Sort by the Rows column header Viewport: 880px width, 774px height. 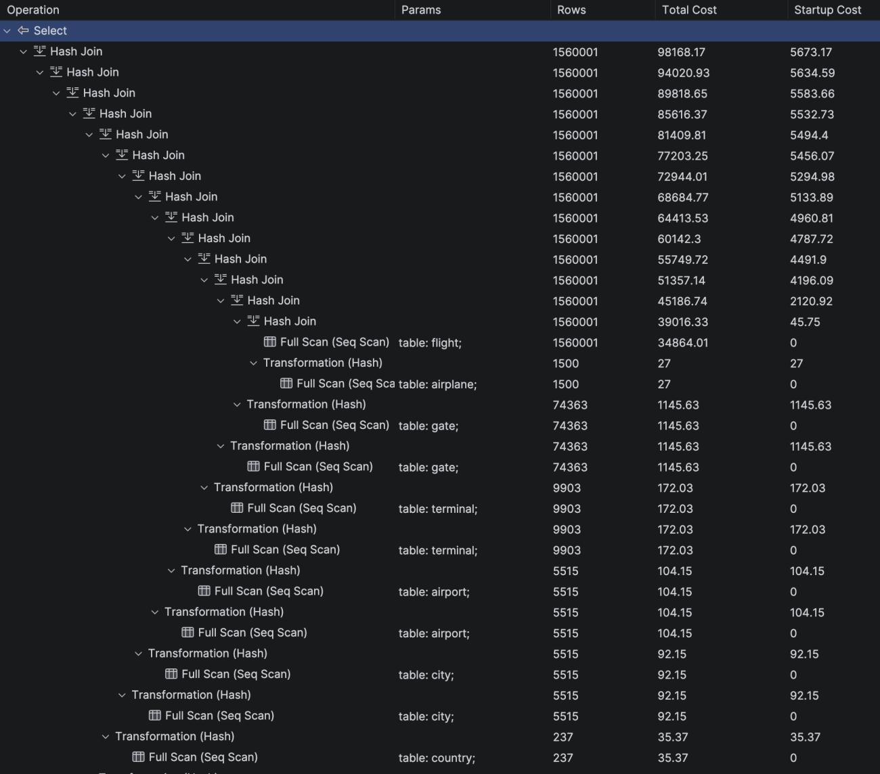(571, 10)
